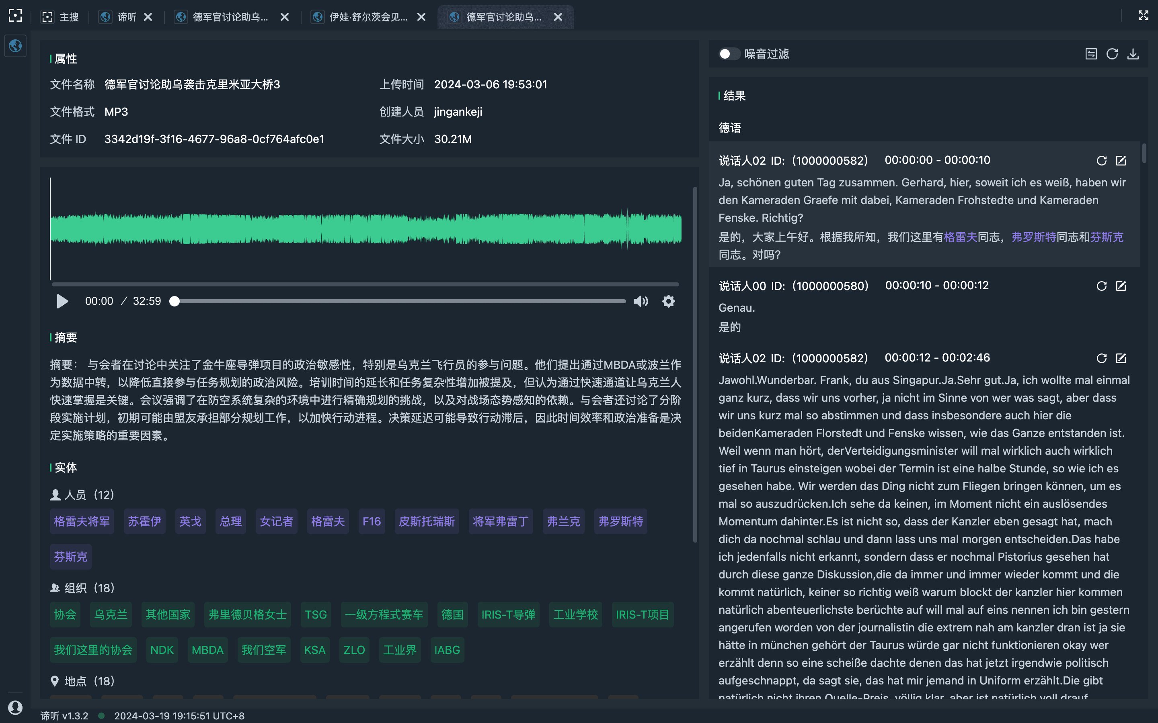Select the IABG organization tag
1158x723 pixels.
click(447, 650)
